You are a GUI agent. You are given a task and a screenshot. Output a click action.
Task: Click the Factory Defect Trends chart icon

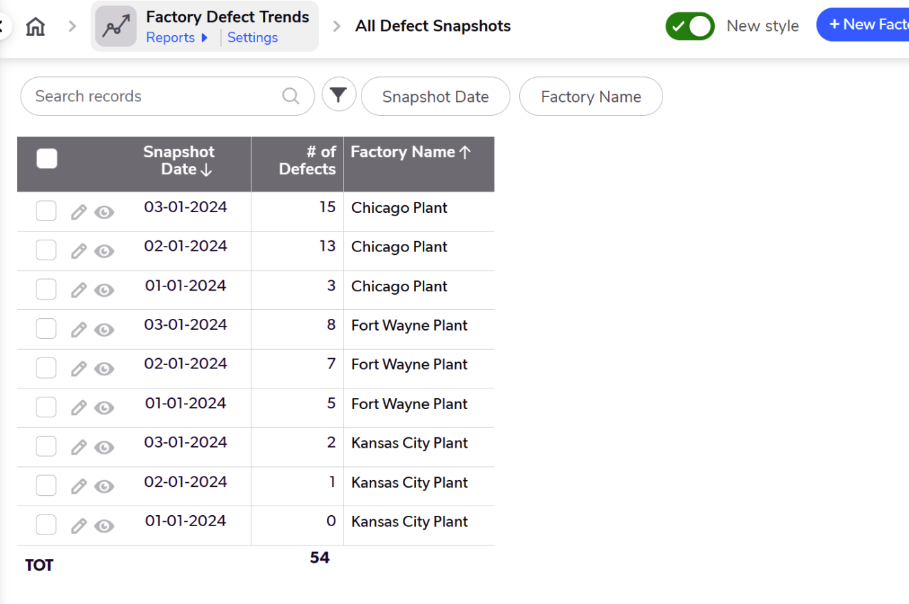(x=116, y=27)
